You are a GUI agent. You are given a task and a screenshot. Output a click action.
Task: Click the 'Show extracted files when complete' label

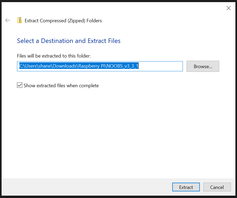[61, 86]
